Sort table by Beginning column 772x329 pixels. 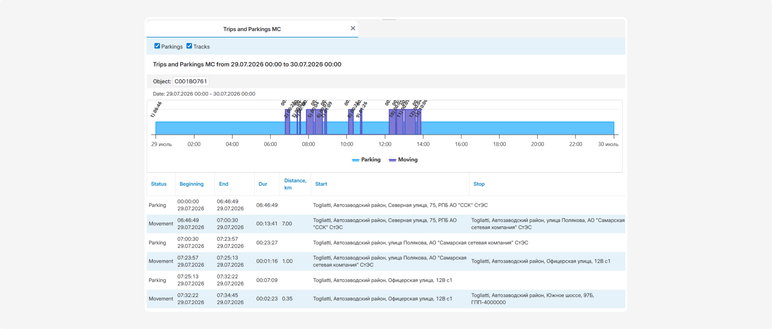pyautogui.click(x=192, y=184)
